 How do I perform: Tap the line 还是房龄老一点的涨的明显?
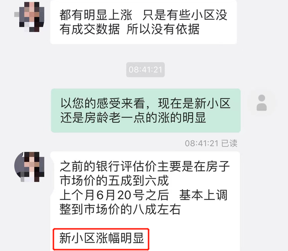133,118
